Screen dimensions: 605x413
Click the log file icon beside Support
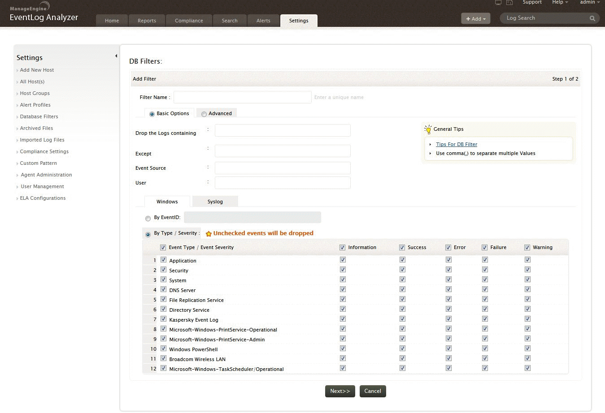pos(509,3)
